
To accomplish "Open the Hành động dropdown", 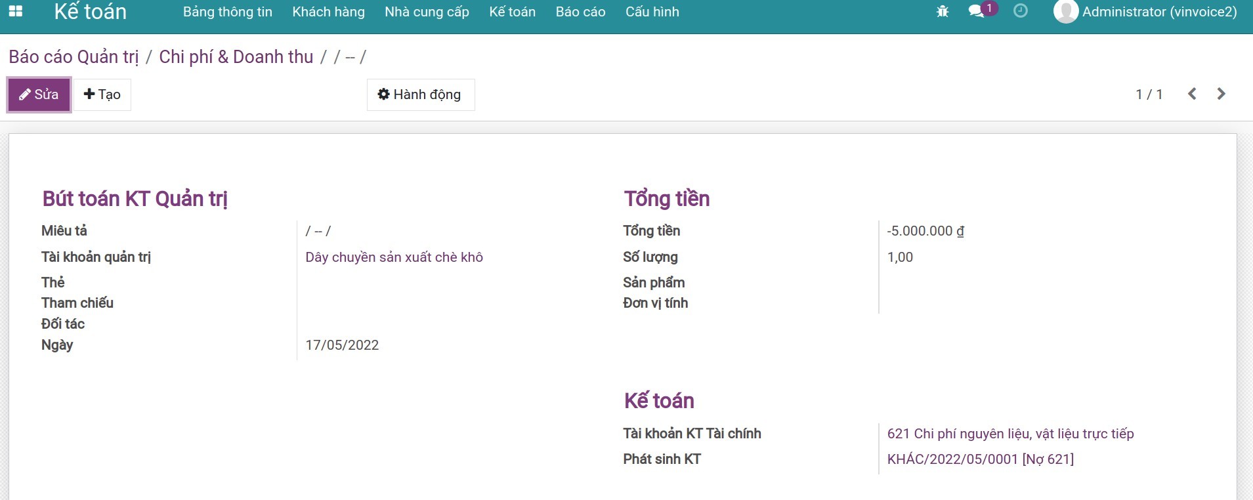I will tap(421, 94).
